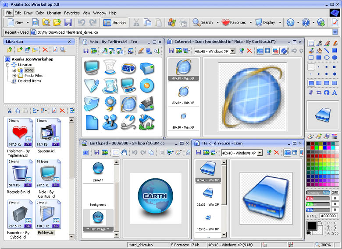Open the Draw menu
The image size is (342, 249).
(x=28, y=13)
